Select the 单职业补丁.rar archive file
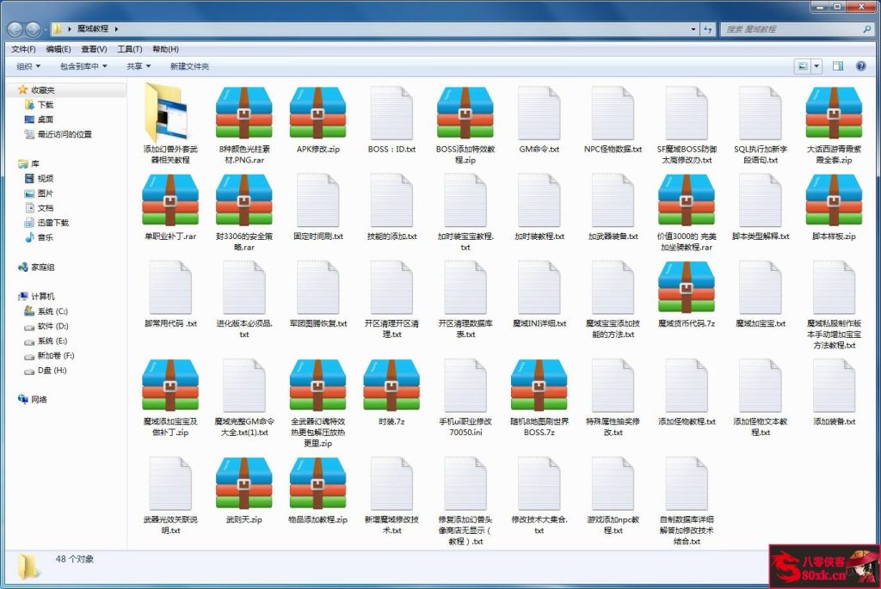 click(x=169, y=201)
